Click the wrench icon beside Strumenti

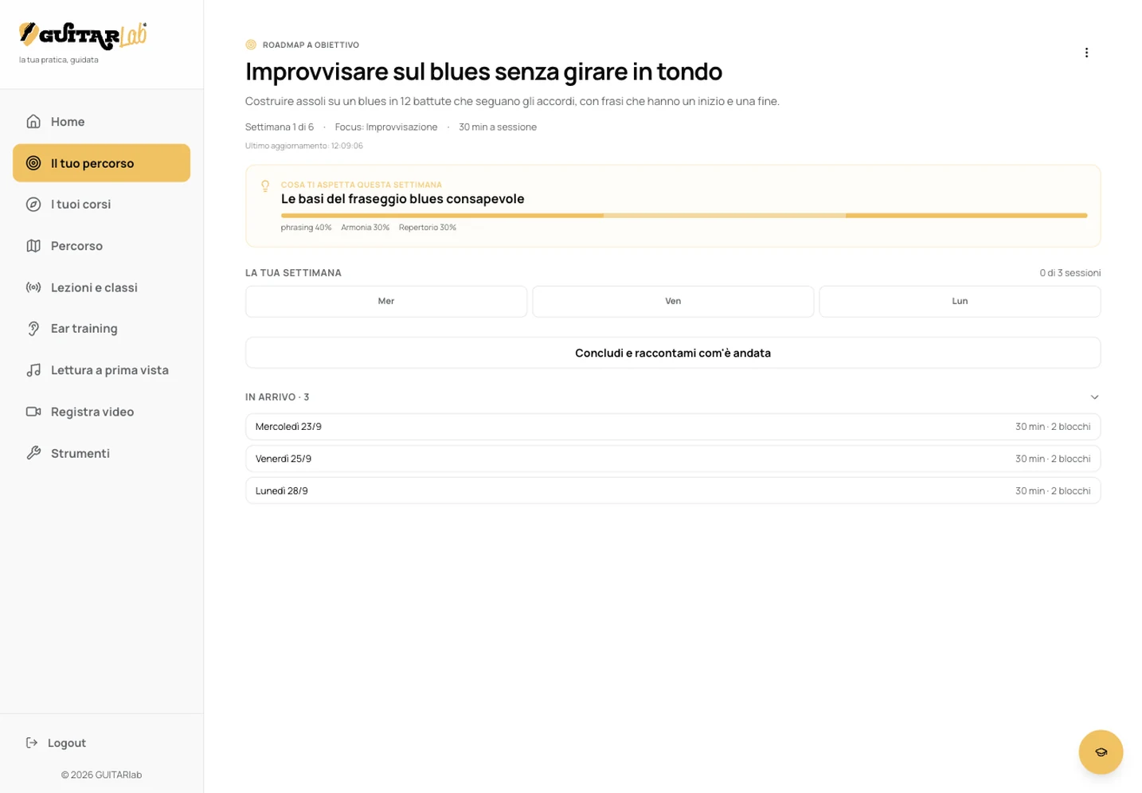click(33, 453)
